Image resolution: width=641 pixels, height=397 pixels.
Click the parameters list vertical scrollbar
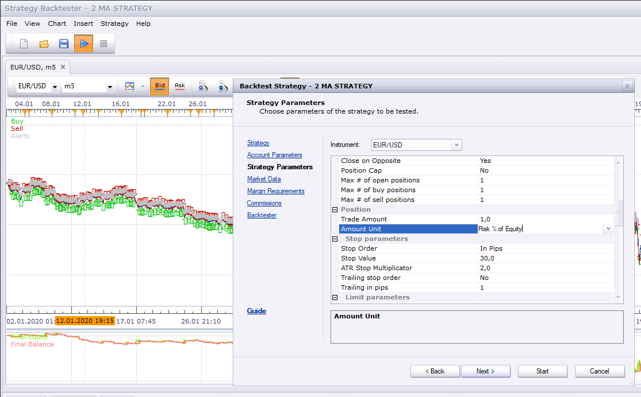[x=618, y=229]
